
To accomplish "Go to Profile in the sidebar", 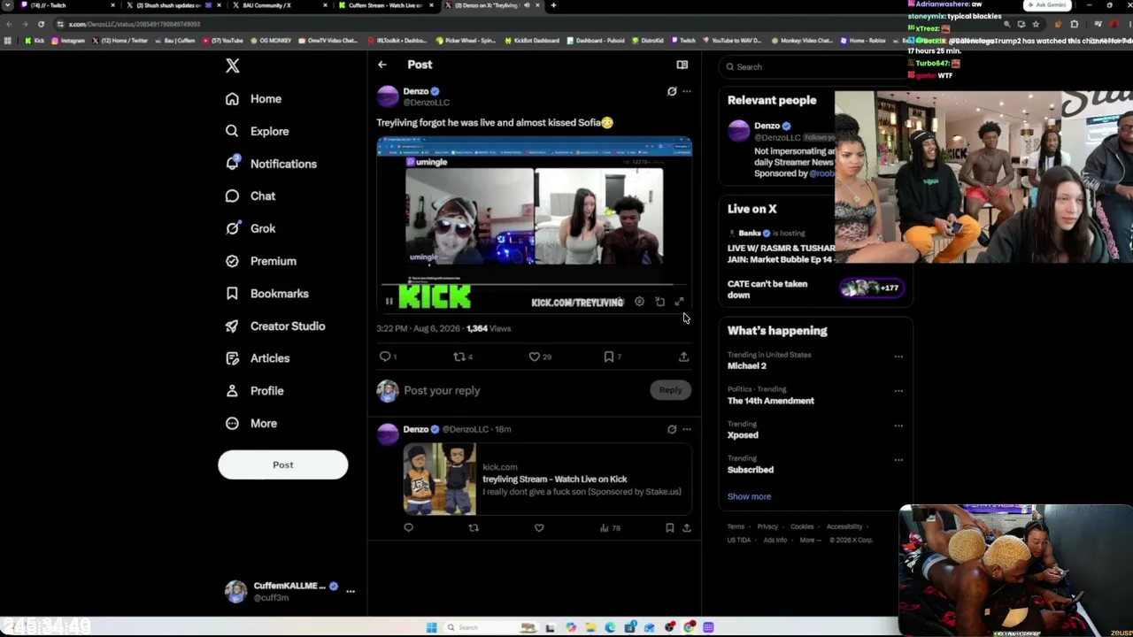I will point(254,391).
